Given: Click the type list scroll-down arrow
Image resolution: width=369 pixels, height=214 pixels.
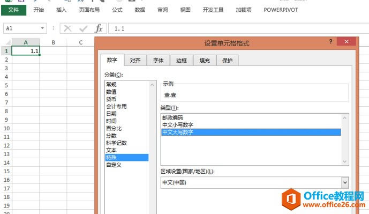Looking at the screenshot, I should tap(345, 161).
